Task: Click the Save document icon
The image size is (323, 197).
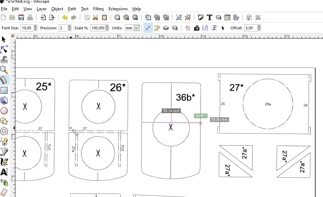Action: (21, 17)
